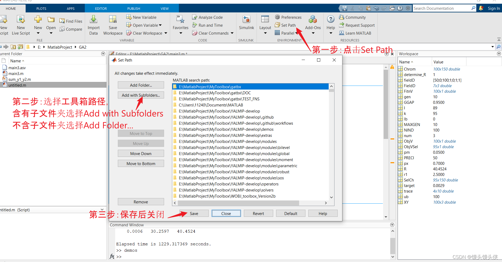Click the Move to Bottom button
This screenshot has width=502, height=262.
(141, 163)
